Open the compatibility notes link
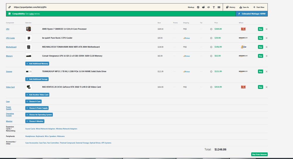 (31, 14)
